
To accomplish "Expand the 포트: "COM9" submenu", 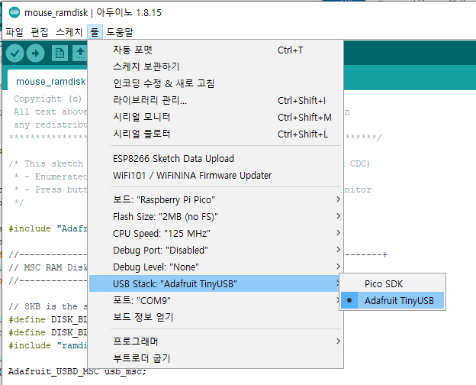I will 216,300.
